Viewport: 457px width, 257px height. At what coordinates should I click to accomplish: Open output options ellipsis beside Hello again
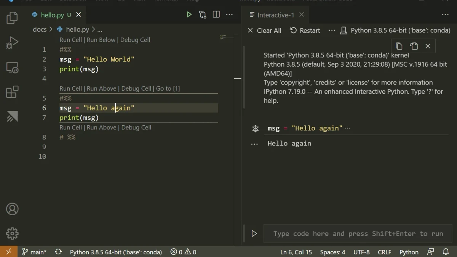pos(254,144)
